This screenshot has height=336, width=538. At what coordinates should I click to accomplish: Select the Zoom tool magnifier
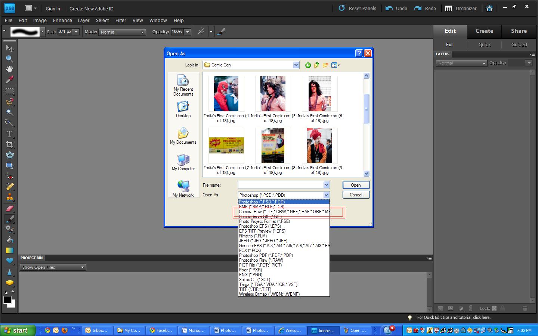10,59
